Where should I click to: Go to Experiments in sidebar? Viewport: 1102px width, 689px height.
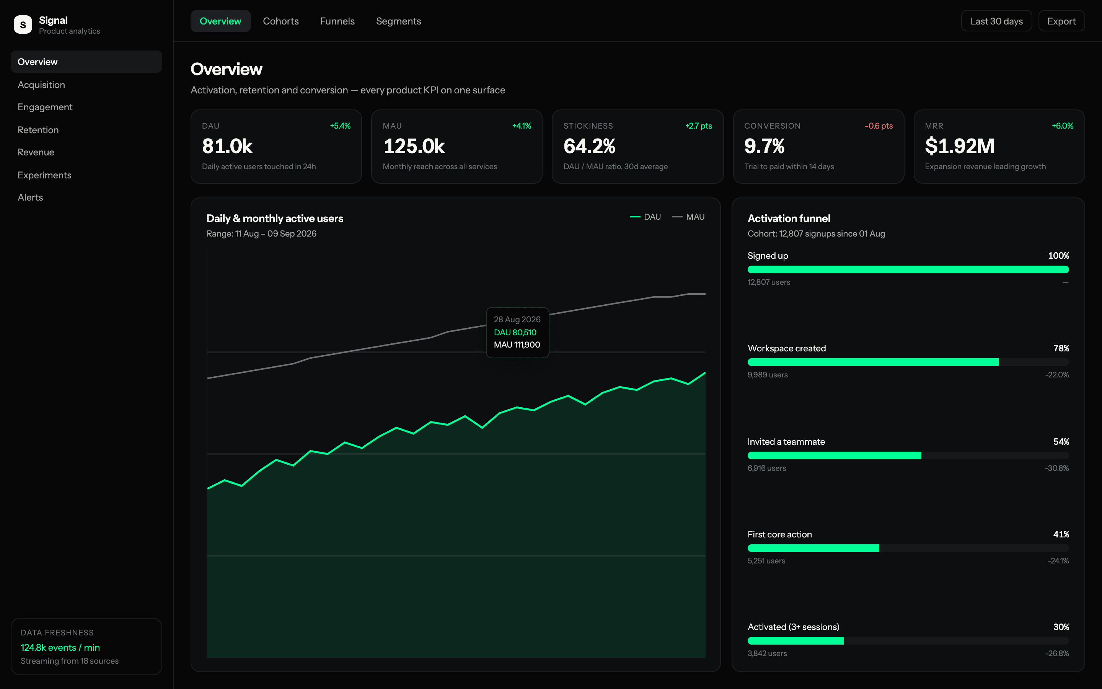[86, 175]
